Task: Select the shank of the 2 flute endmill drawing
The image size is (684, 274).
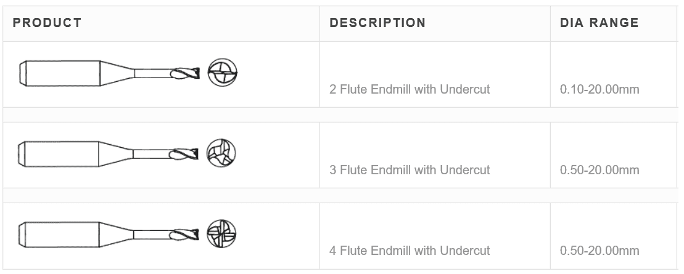Action: point(60,73)
